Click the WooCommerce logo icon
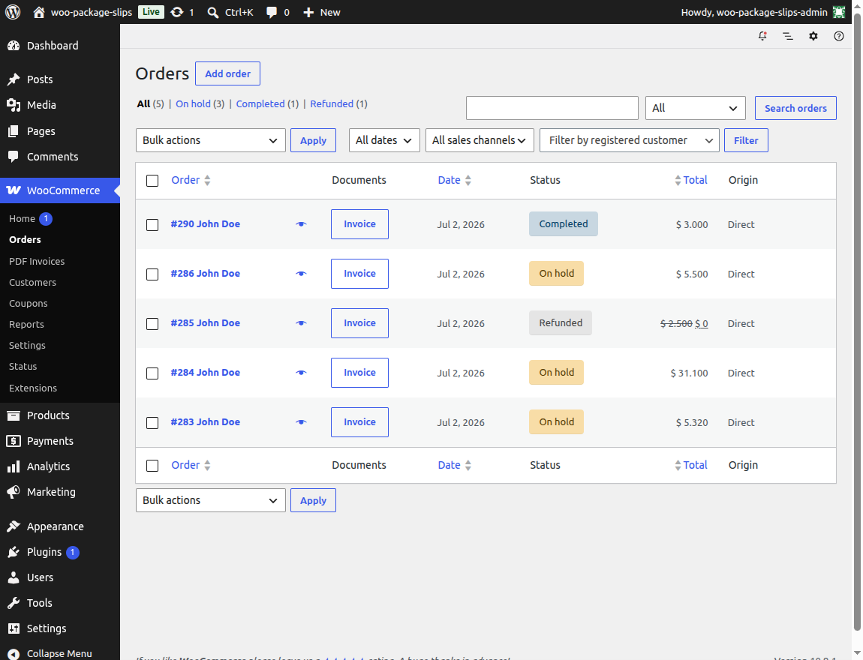This screenshot has height=660, width=863. click(14, 190)
